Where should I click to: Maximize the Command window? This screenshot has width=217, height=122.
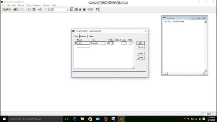198,18
